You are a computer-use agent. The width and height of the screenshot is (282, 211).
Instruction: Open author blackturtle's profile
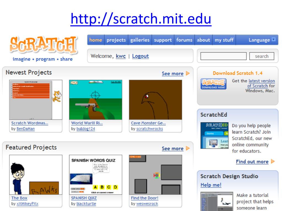pos(86,204)
